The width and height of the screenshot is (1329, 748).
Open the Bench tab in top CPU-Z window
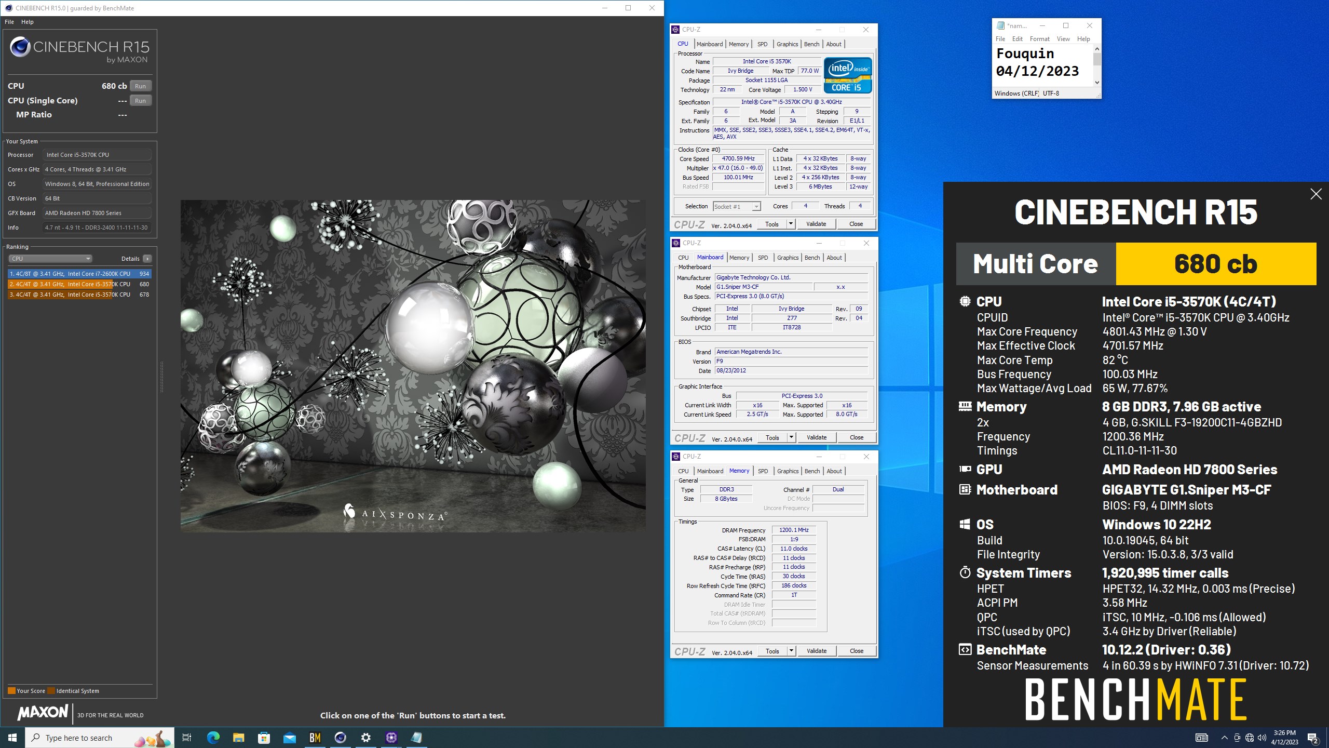pyautogui.click(x=811, y=44)
